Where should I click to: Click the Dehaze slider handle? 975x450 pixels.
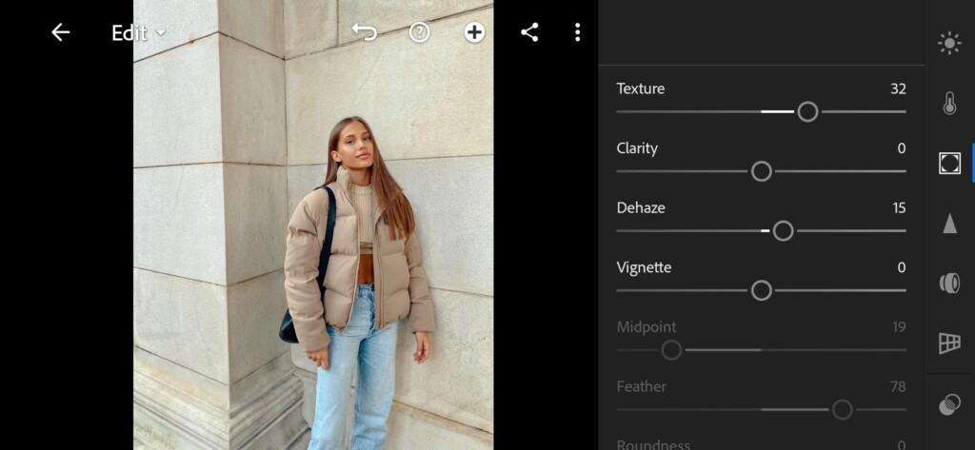click(x=783, y=231)
